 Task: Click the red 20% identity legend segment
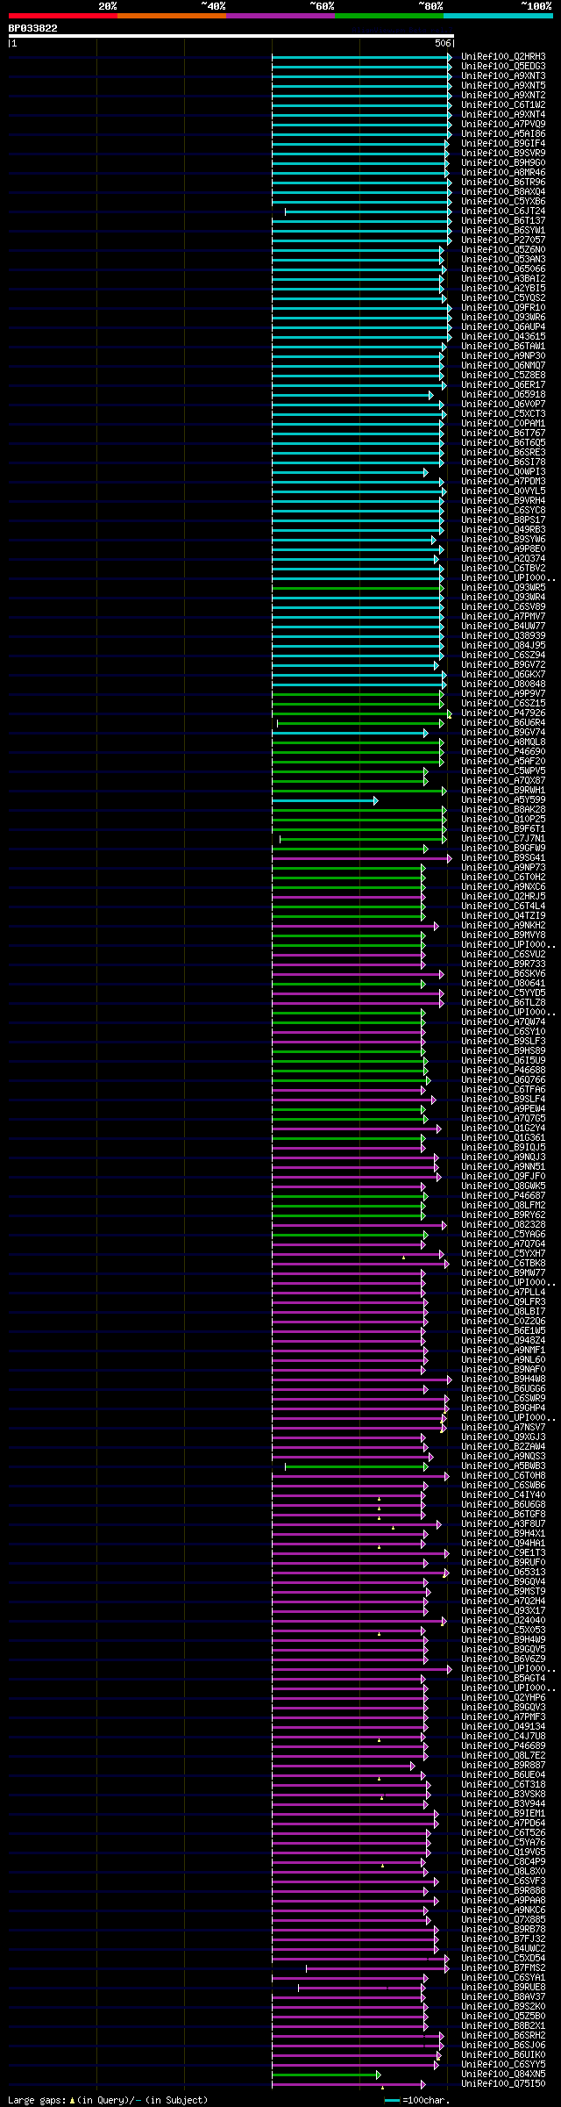[63, 16]
